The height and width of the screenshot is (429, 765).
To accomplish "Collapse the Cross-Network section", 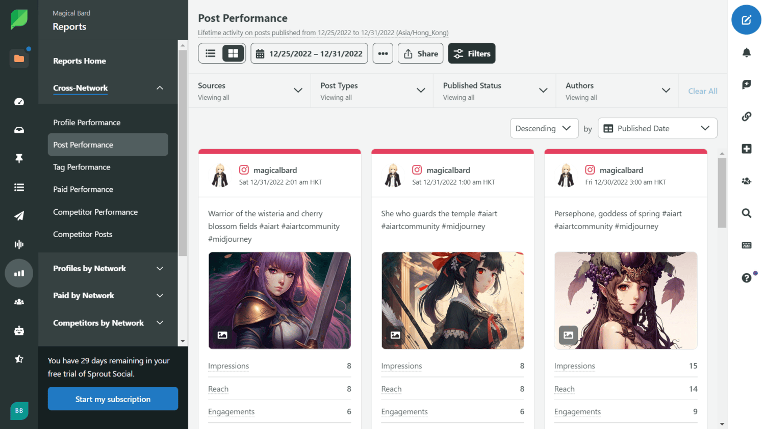I will point(160,88).
